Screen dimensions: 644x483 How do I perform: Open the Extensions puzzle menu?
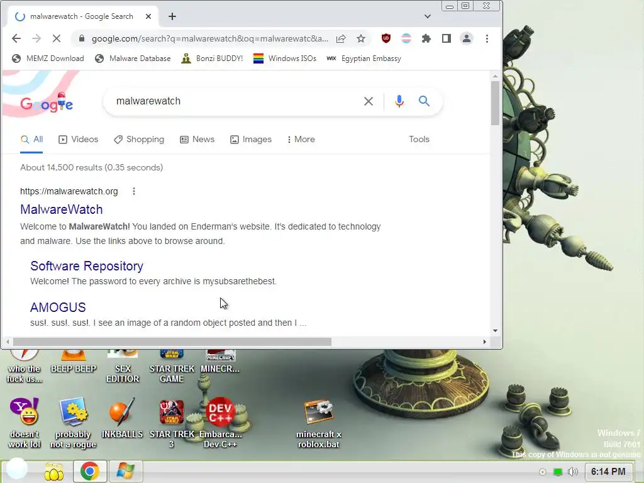pos(426,38)
